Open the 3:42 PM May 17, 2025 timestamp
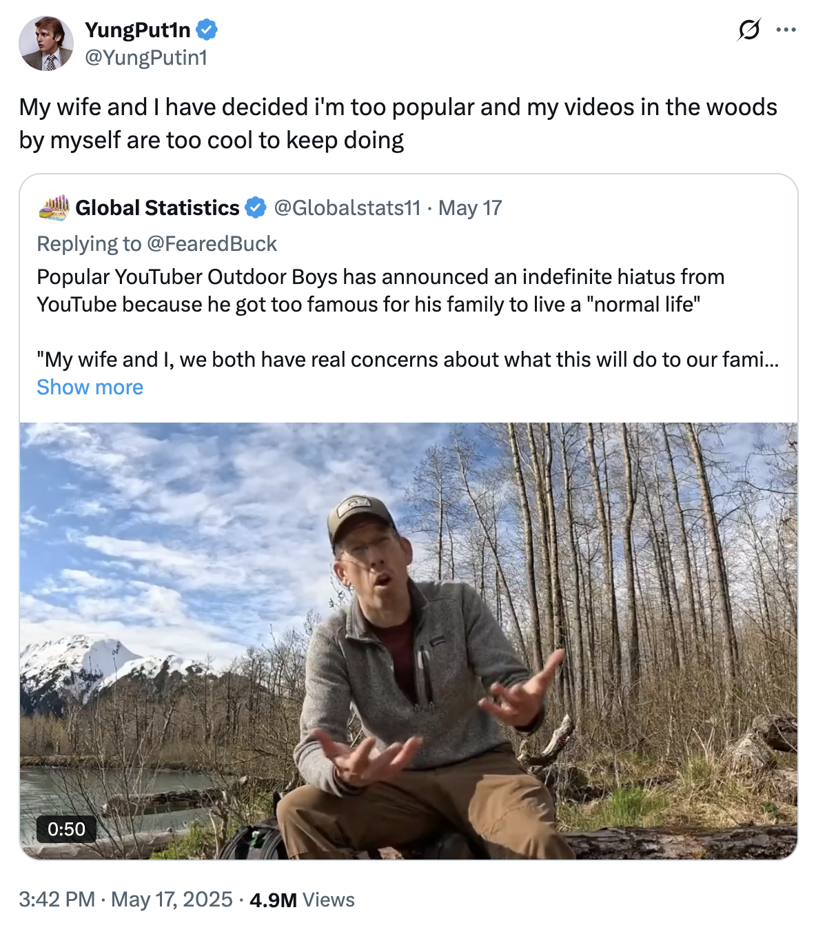Viewport: 816px width, 932px height. pyautogui.click(x=126, y=900)
